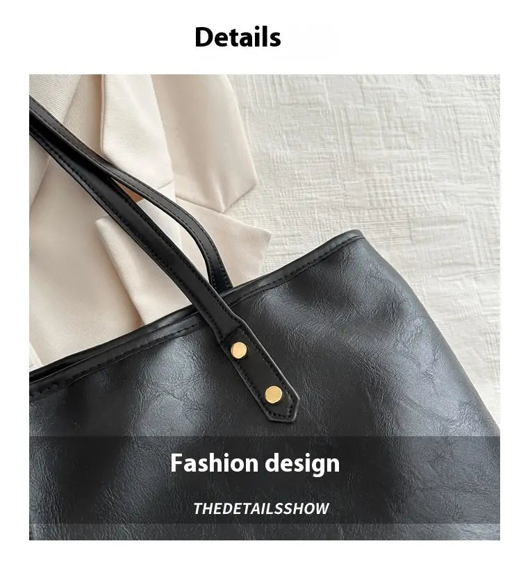Click the lower gold rivet on strap
The height and width of the screenshot is (564, 521).
click(274, 395)
